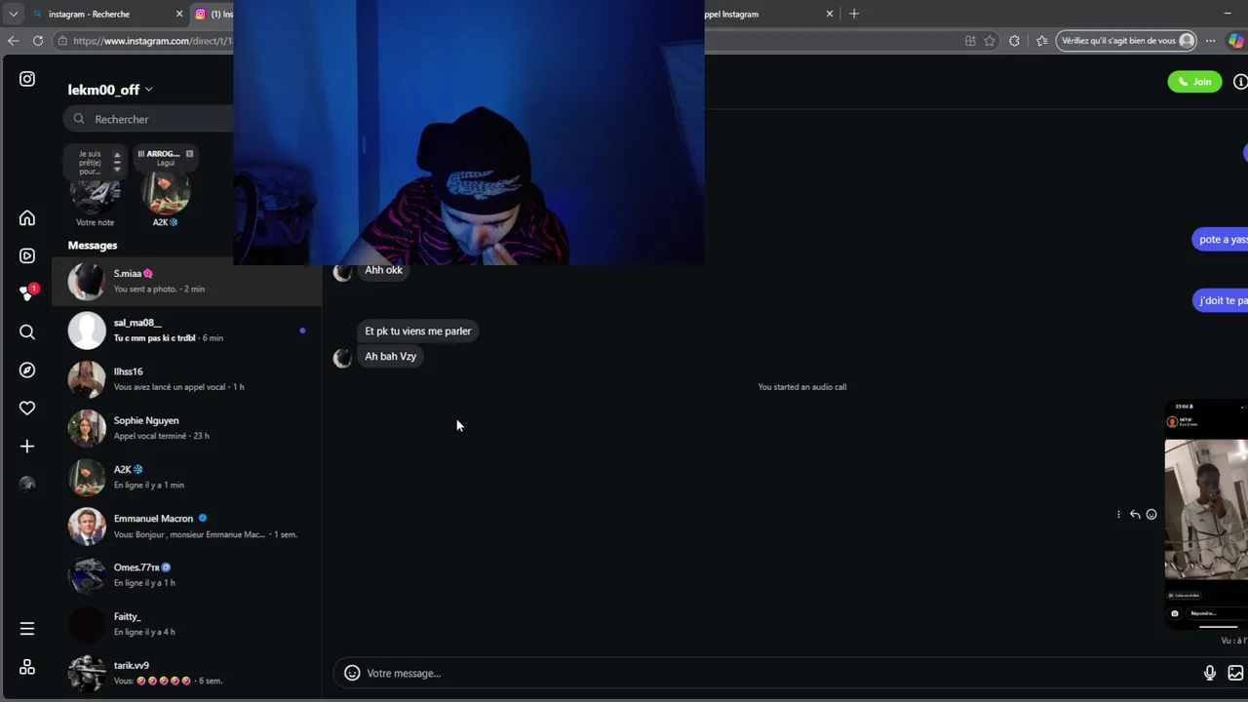React to shared photo with emoji icon

(x=1151, y=514)
